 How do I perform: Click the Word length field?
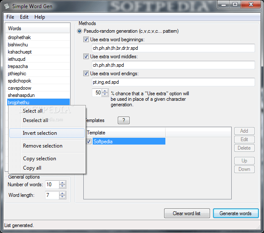[52, 195]
